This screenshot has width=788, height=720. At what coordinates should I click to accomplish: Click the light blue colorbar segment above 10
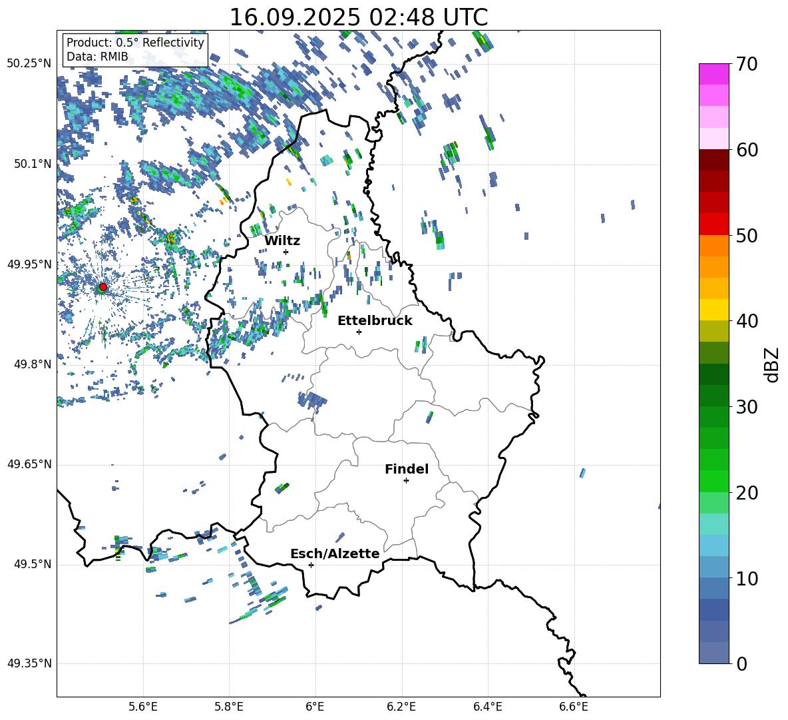[x=713, y=545]
